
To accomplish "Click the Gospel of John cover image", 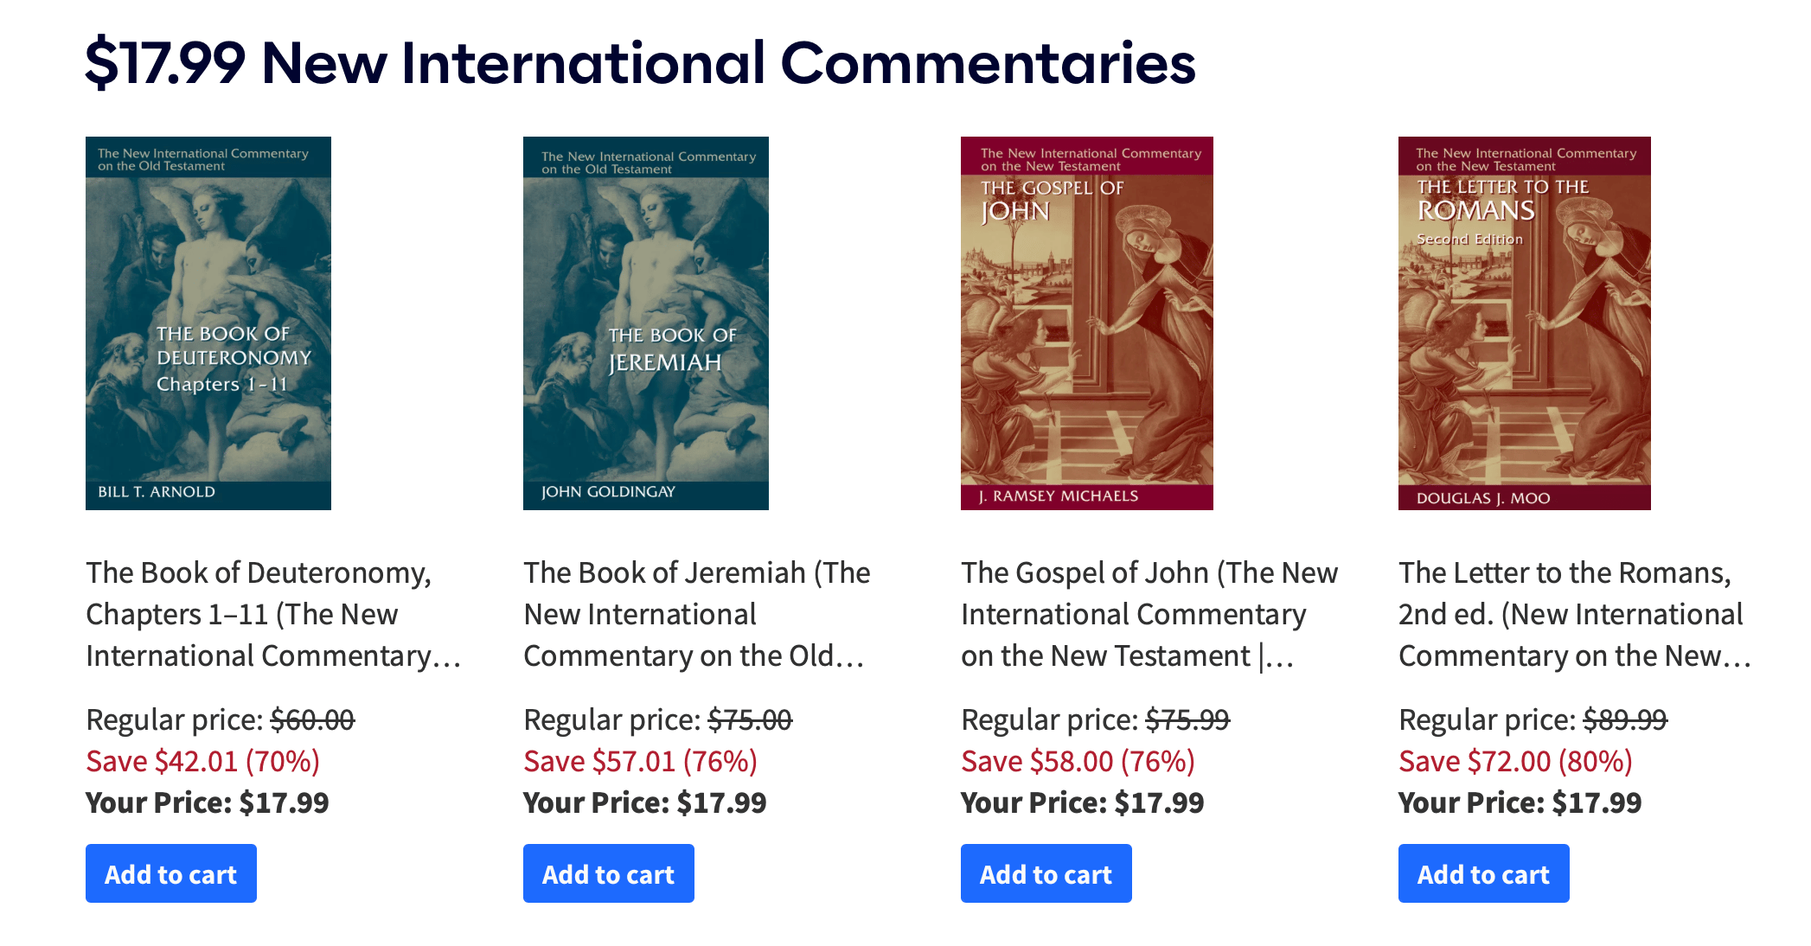I will click(1086, 323).
